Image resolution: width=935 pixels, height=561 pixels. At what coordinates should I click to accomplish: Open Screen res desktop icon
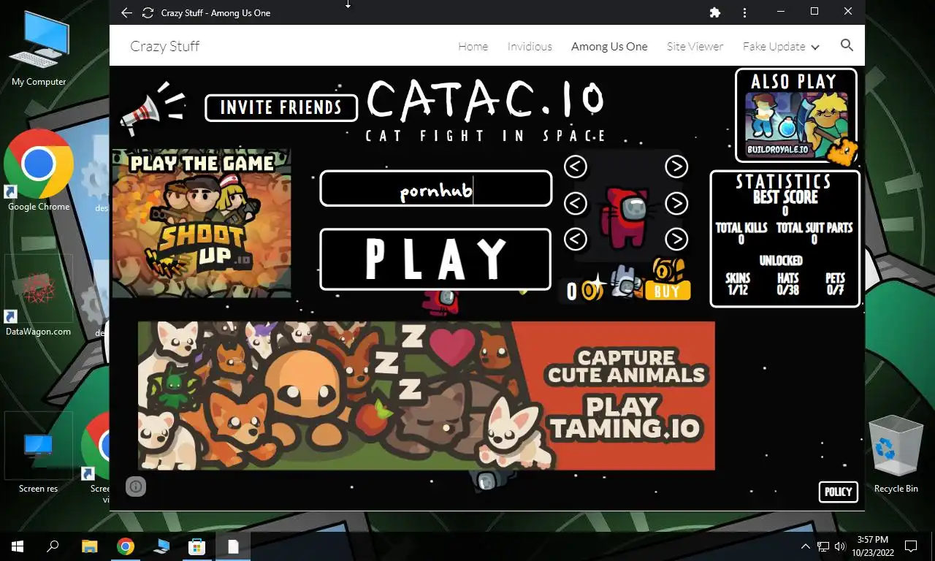[x=38, y=454]
